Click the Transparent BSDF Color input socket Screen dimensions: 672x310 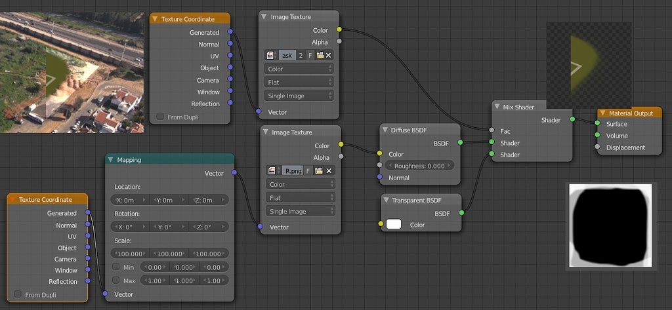coord(381,224)
